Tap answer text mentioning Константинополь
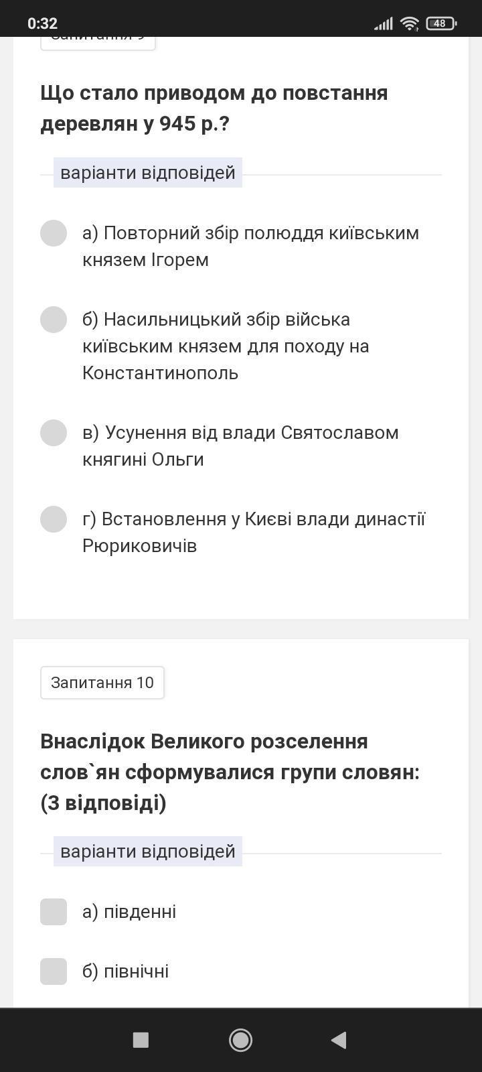The width and height of the screenshot is (482, 1072). (226, 346)
